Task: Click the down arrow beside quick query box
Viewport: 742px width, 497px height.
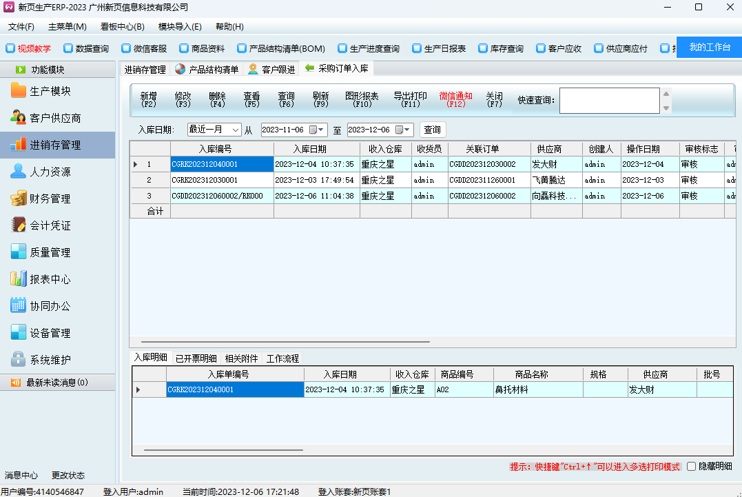Action: tap(666, 108)
